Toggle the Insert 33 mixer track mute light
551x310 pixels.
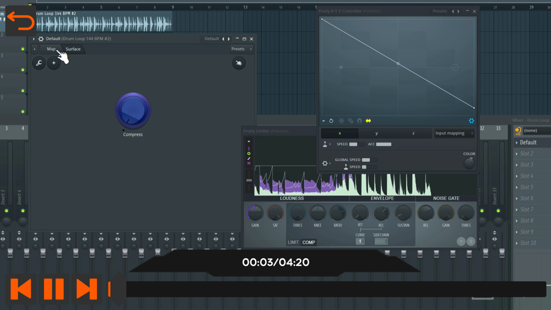click(498, 211)
